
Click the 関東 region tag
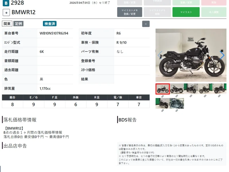[7, 24]
